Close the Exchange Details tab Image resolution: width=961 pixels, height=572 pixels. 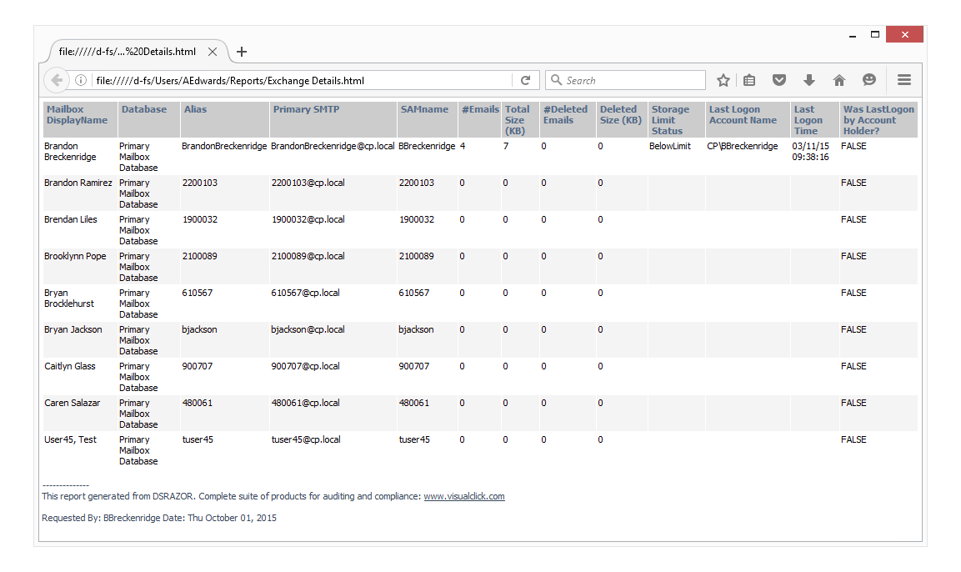[213, 52]
